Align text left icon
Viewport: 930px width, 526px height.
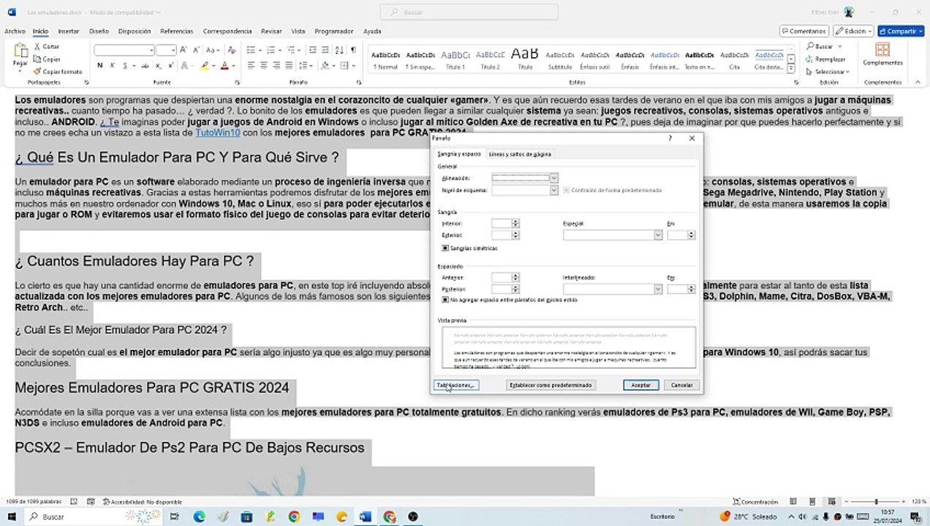point(251,65)
